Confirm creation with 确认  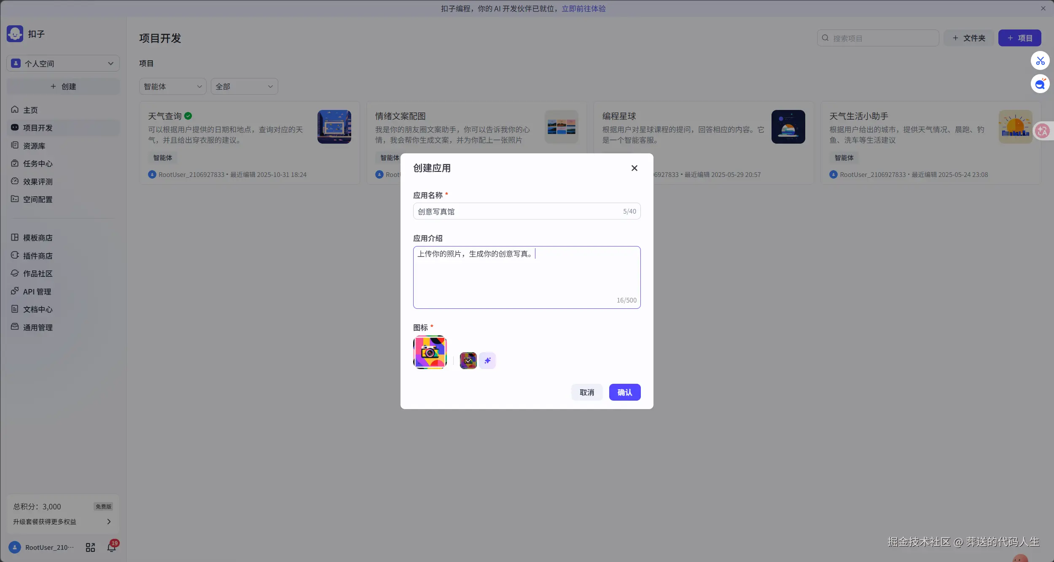(x=625, y=392)
